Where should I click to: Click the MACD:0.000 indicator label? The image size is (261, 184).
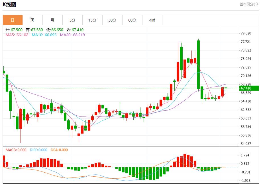16,150
